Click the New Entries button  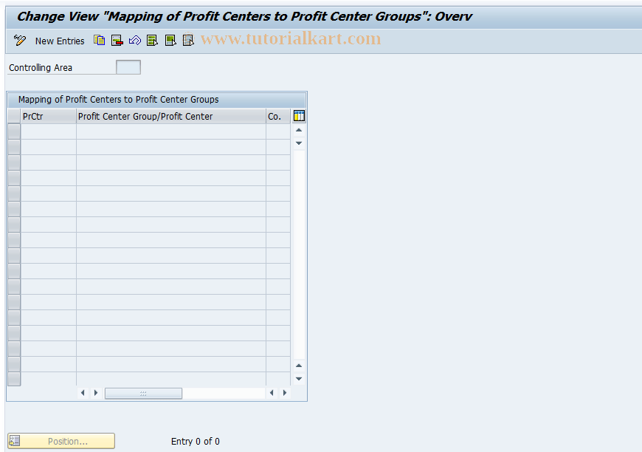pyautogui.click(x=59, y=41)
